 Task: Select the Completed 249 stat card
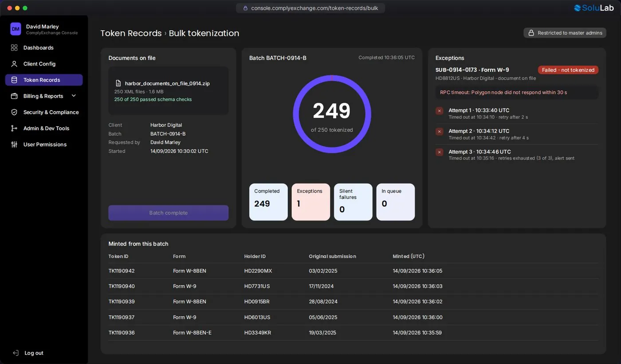point(268,202)
